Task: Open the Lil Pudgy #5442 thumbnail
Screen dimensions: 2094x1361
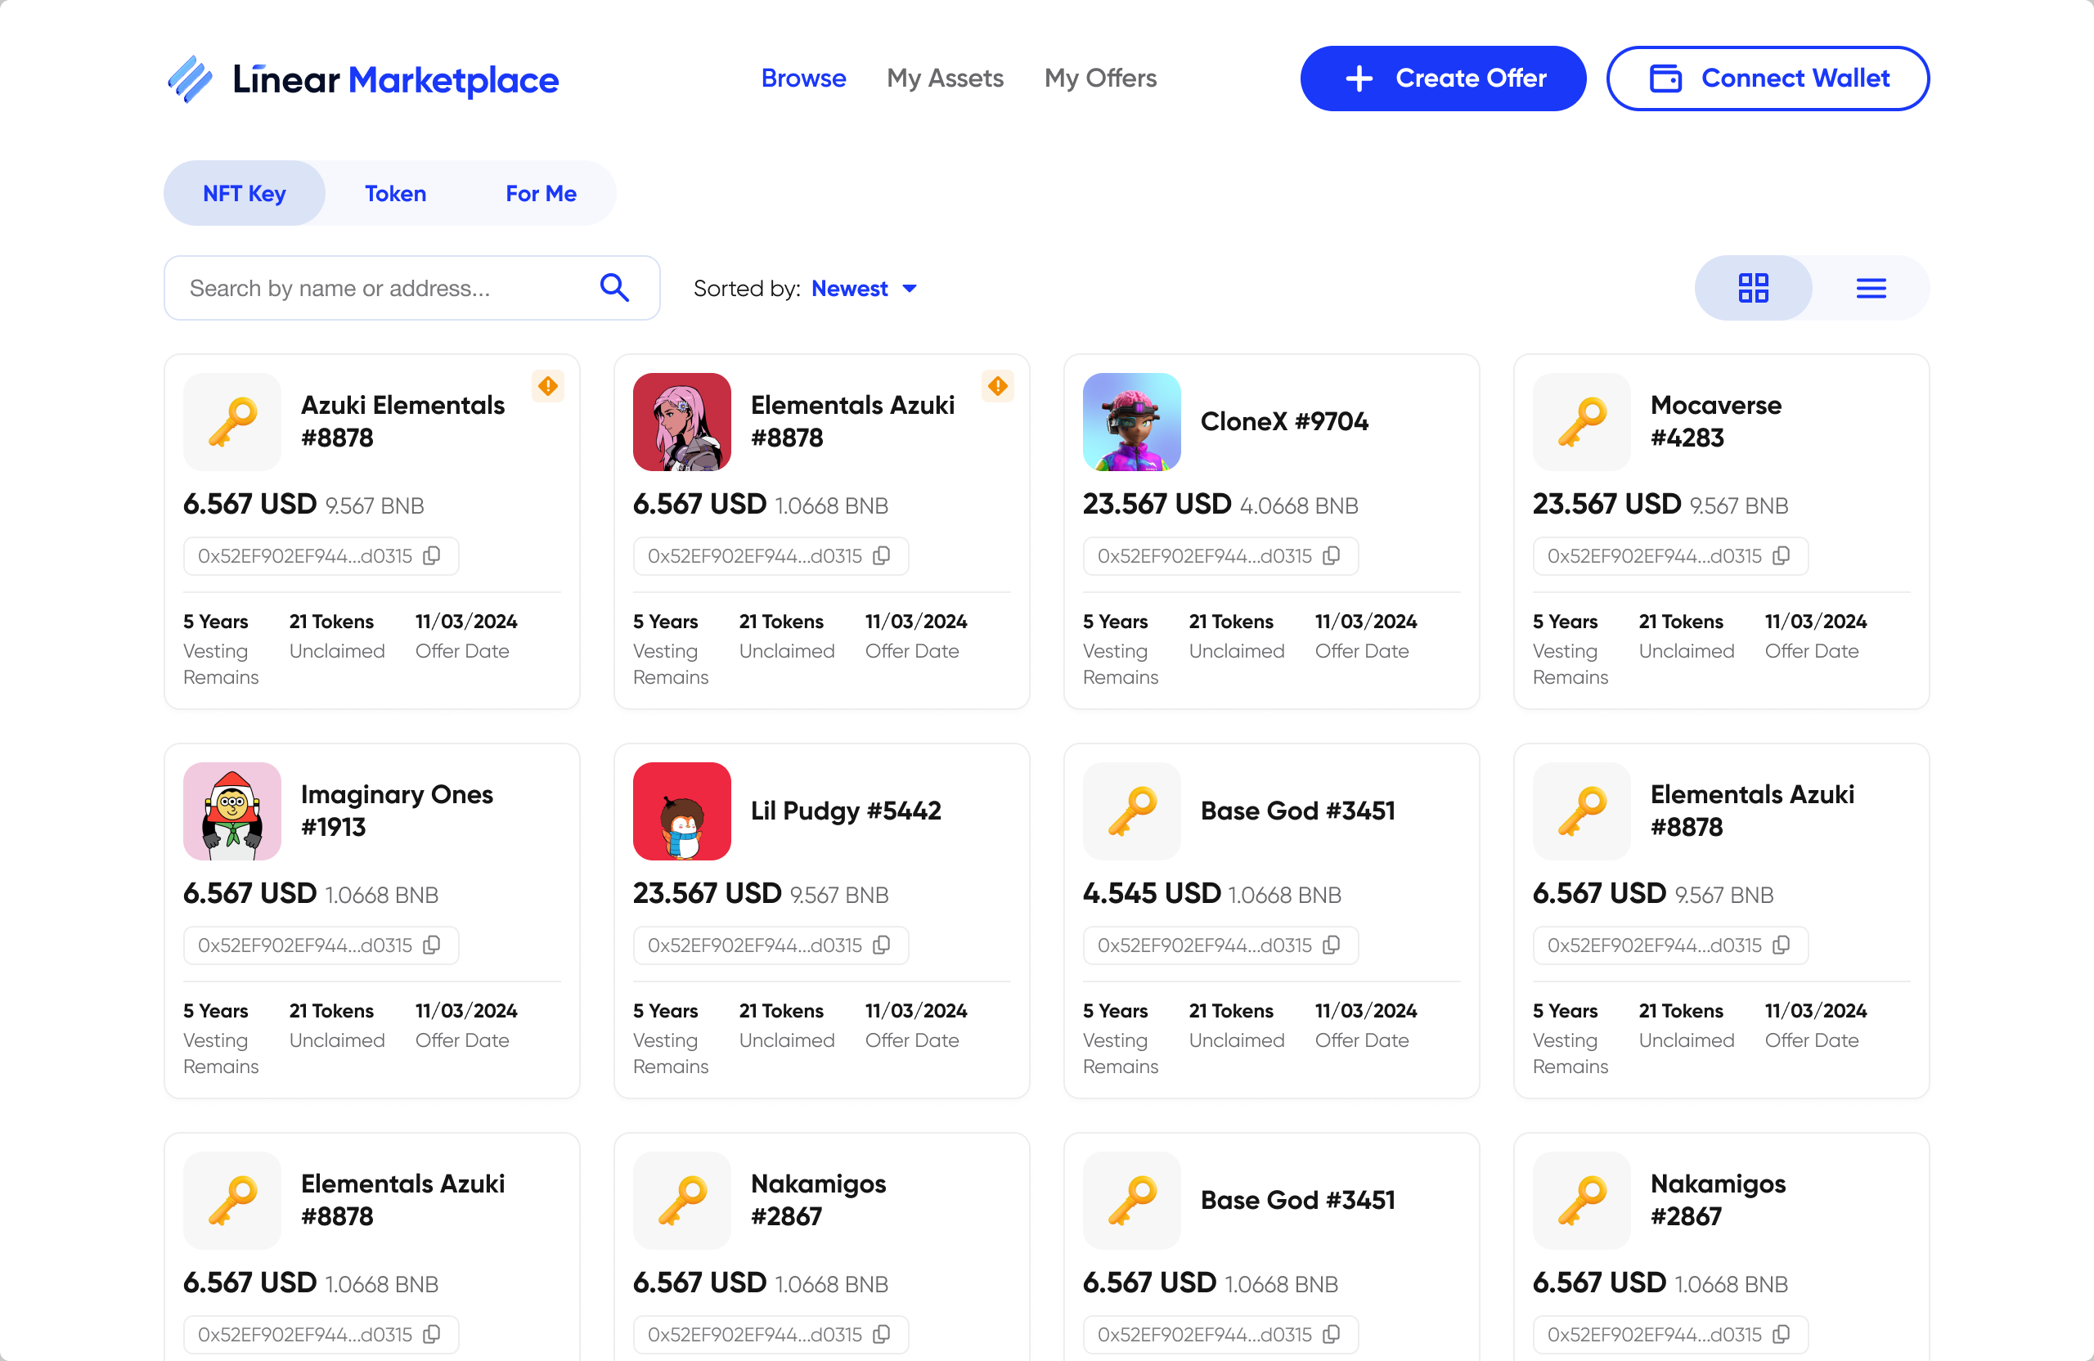Action: tap(682, 811)
